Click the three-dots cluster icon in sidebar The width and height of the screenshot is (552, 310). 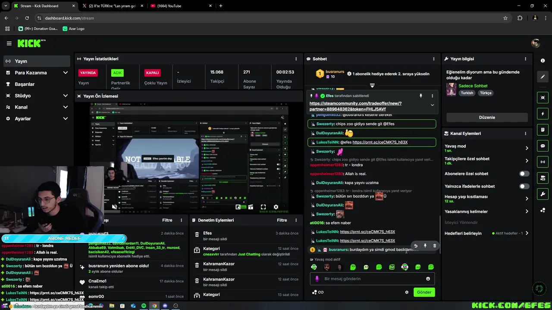[x=543, y=210]
